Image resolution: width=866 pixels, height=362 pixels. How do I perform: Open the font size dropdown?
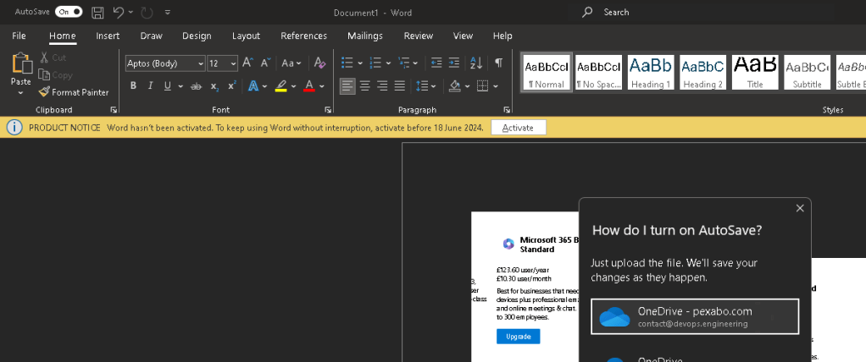234,63
